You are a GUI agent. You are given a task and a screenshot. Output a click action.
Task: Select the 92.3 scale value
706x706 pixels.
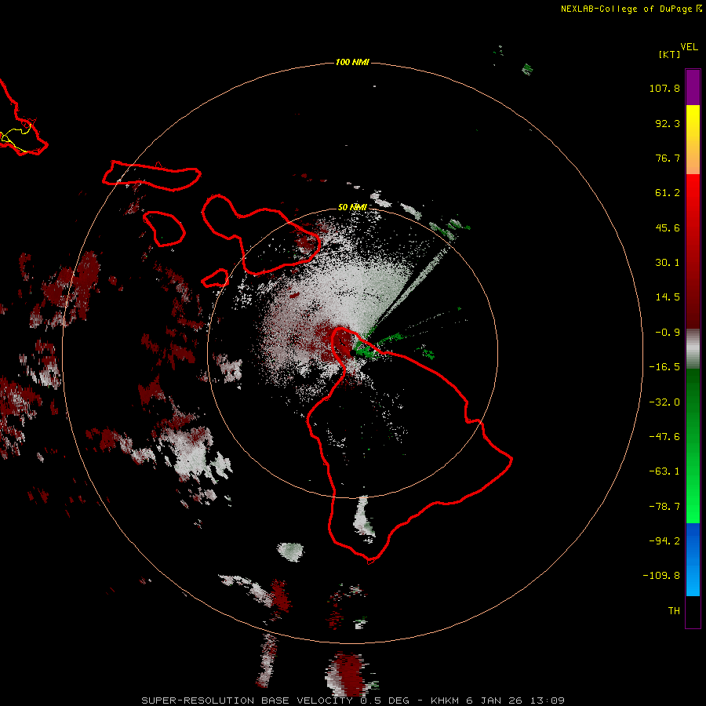pyautogui.click(x=668, y=123)
